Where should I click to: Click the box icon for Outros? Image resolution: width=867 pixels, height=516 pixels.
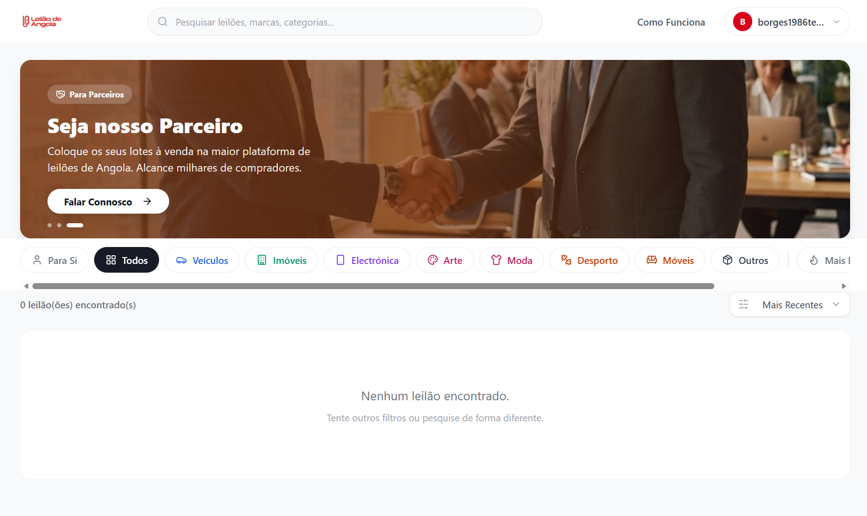[728, 260]
